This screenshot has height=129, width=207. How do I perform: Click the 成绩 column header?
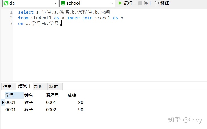tap(76, 95)
